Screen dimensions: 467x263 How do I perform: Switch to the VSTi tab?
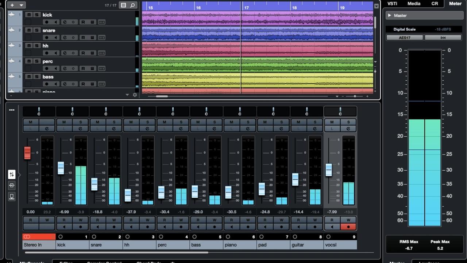pos(392,4)
